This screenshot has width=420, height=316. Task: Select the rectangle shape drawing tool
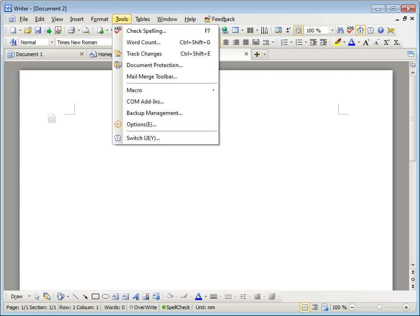95,296
